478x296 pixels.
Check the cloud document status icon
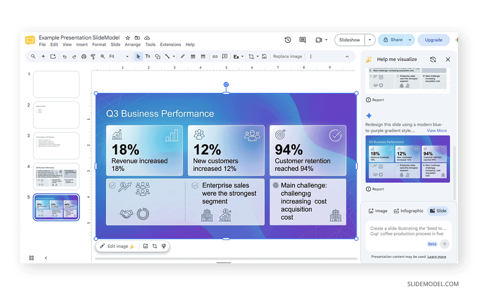click(x=147, y=38)
